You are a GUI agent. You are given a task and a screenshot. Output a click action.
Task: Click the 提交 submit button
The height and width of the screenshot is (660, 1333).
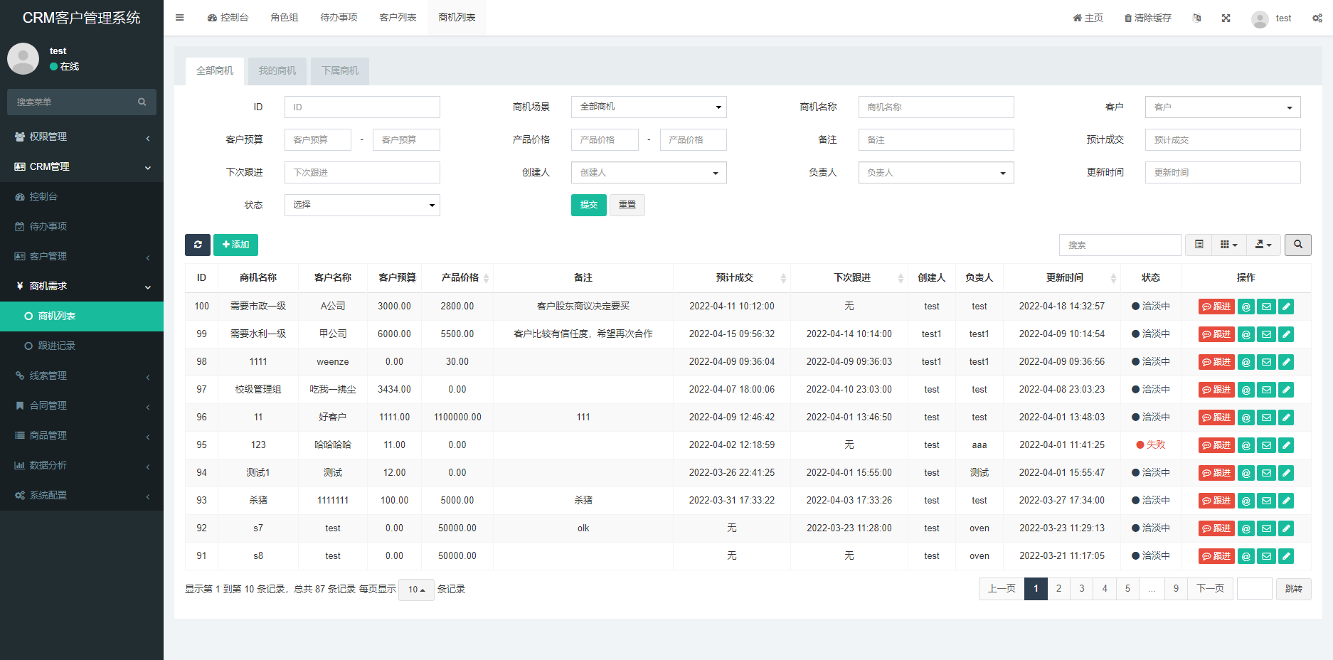click(x=589, y=206)
